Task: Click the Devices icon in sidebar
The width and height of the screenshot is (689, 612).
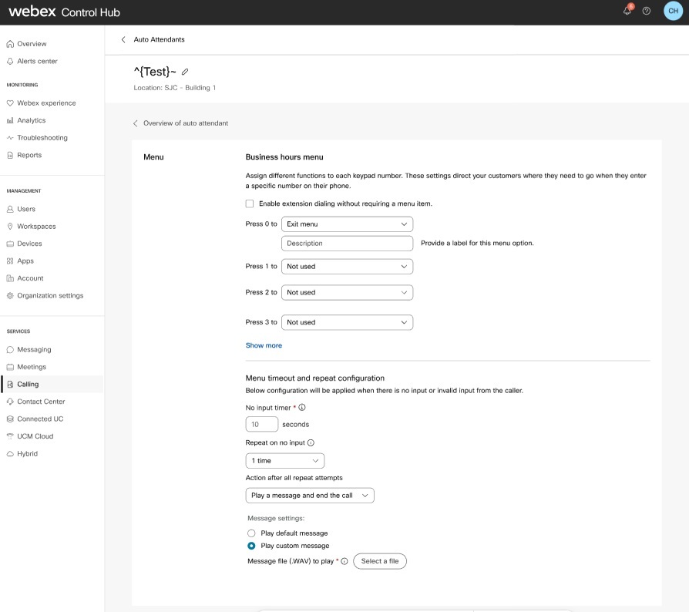Action: (x=10, y=244)
